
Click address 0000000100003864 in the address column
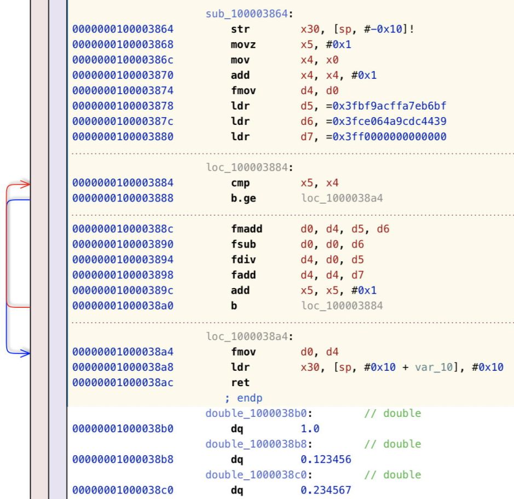123,29
